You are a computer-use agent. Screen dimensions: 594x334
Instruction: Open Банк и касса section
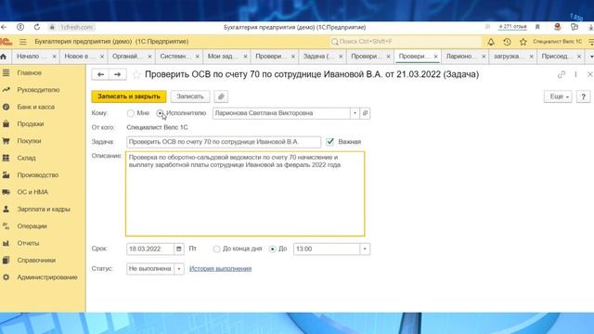[35, 107]
